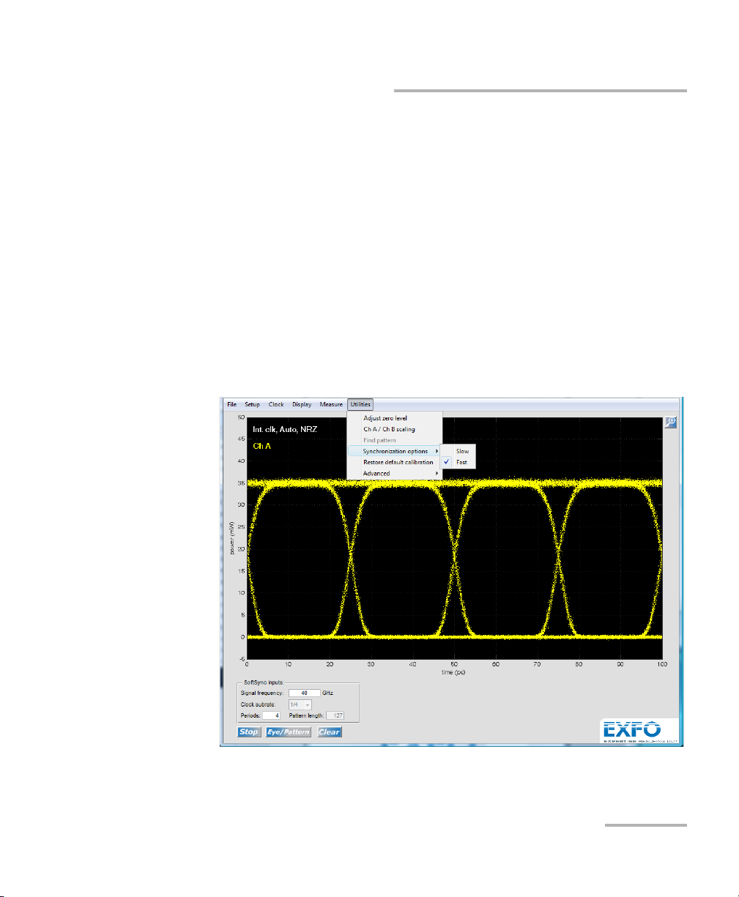Choose Restore default calibration
Image resolution: width=739 pixels, height=897 pixels.
[394, 462]
